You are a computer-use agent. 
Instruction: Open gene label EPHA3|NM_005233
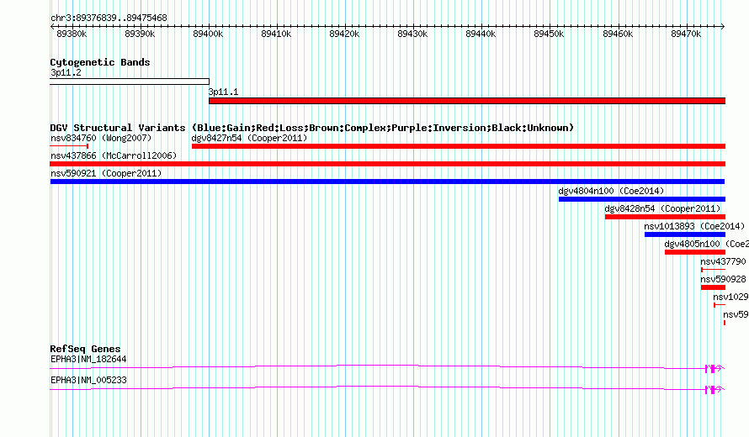(x=88, y=380)
